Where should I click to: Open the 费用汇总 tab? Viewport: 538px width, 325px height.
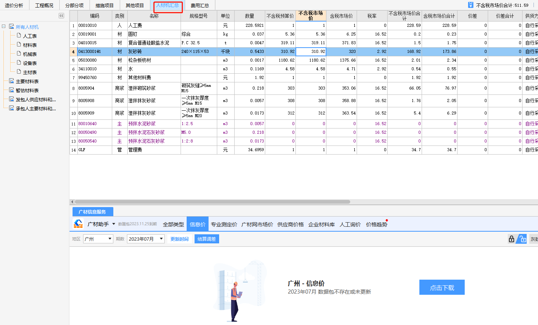click(200, 5)
